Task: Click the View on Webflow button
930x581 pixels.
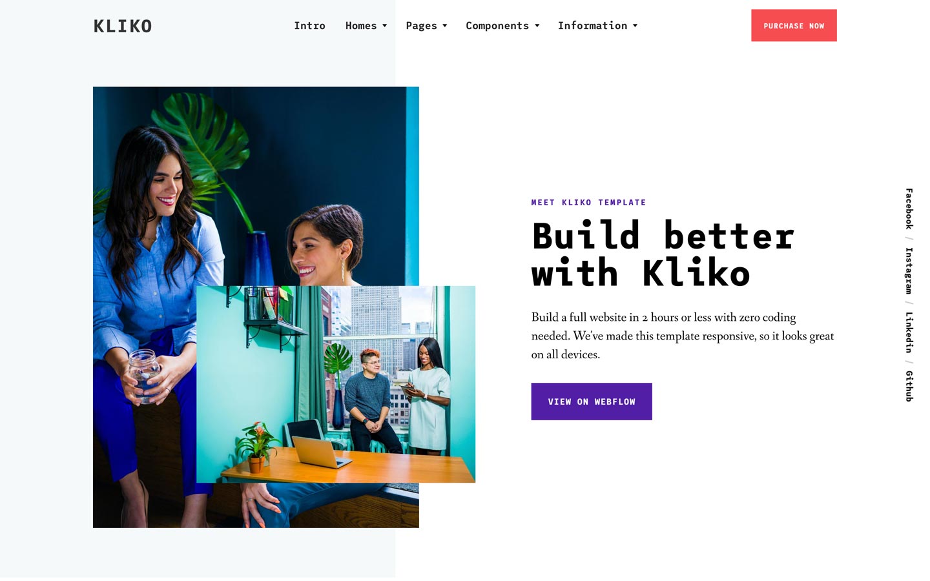Action: tap(592, 402)
